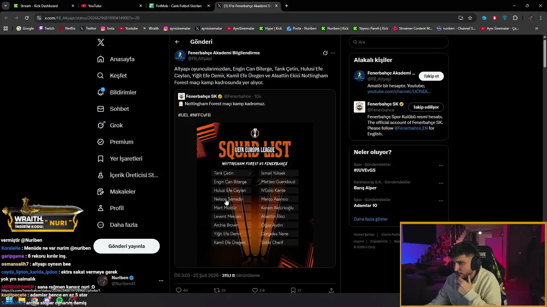Go to Keşfet explore page

[x=112, y=75]
